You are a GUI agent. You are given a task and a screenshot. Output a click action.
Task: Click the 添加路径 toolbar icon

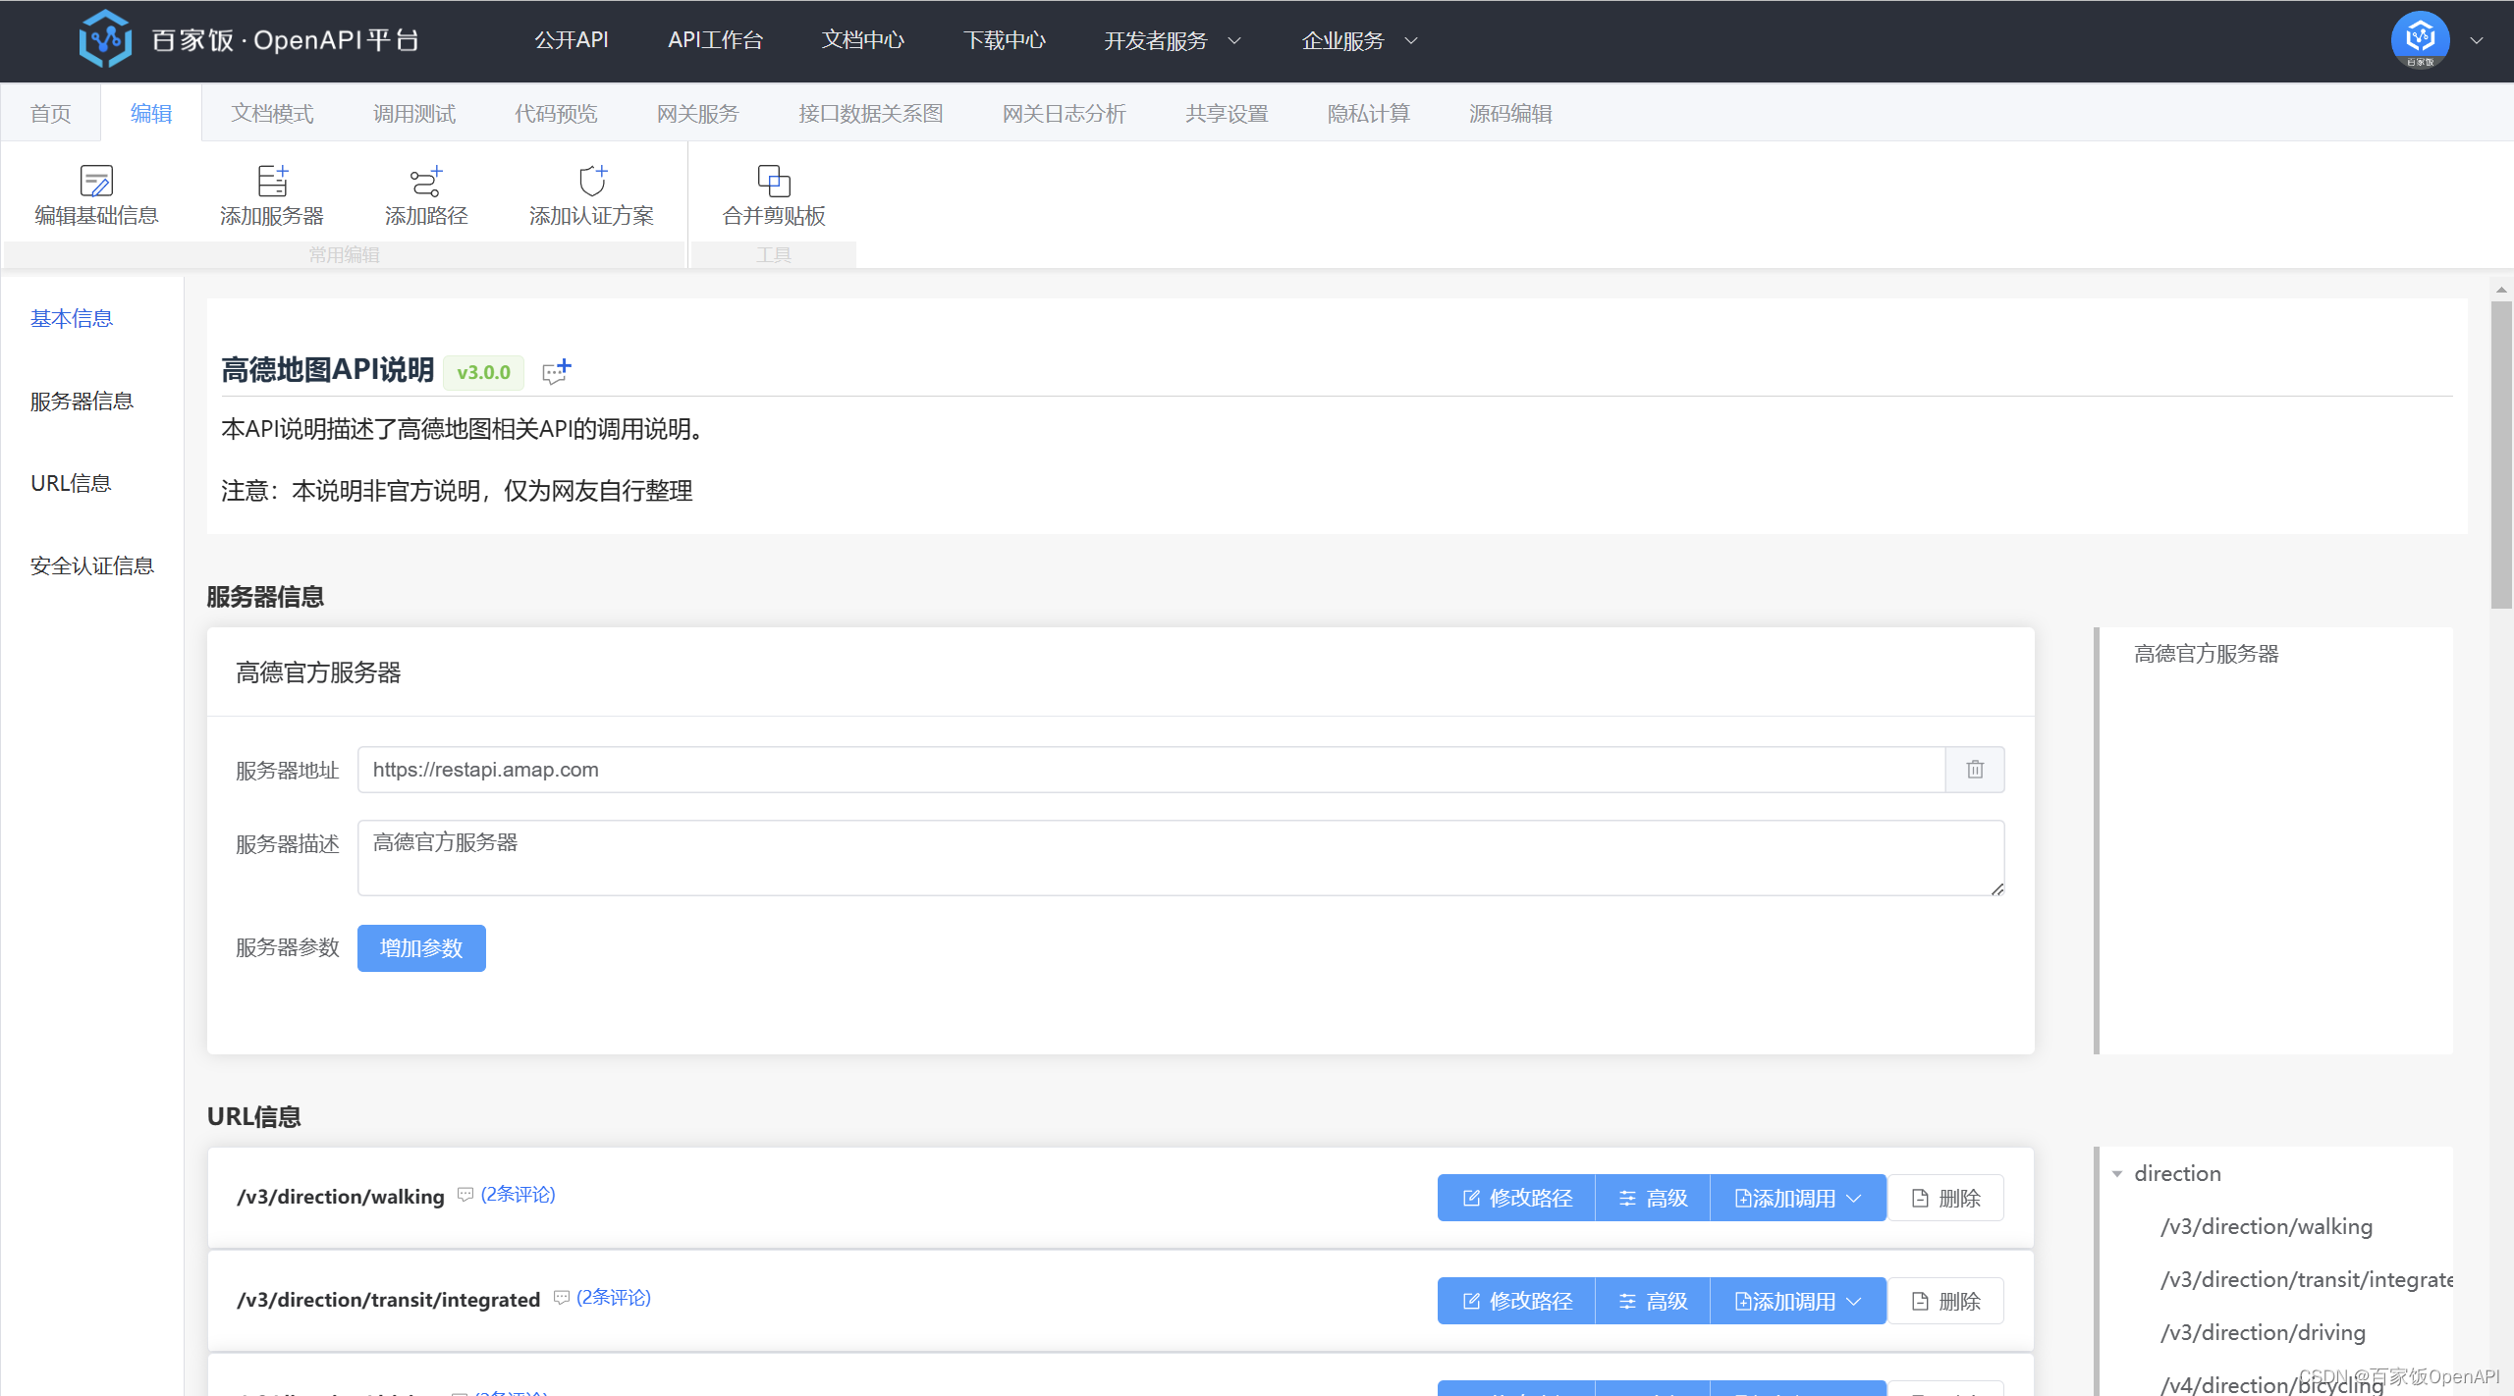pos(426,181)
